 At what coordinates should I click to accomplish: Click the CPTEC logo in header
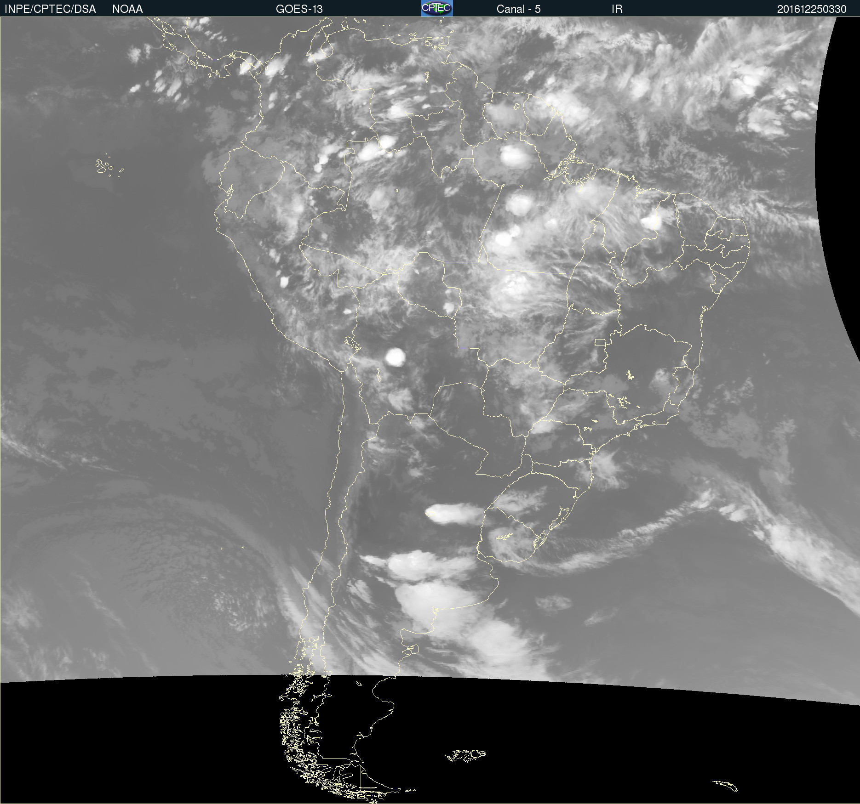tap(437, 8)
